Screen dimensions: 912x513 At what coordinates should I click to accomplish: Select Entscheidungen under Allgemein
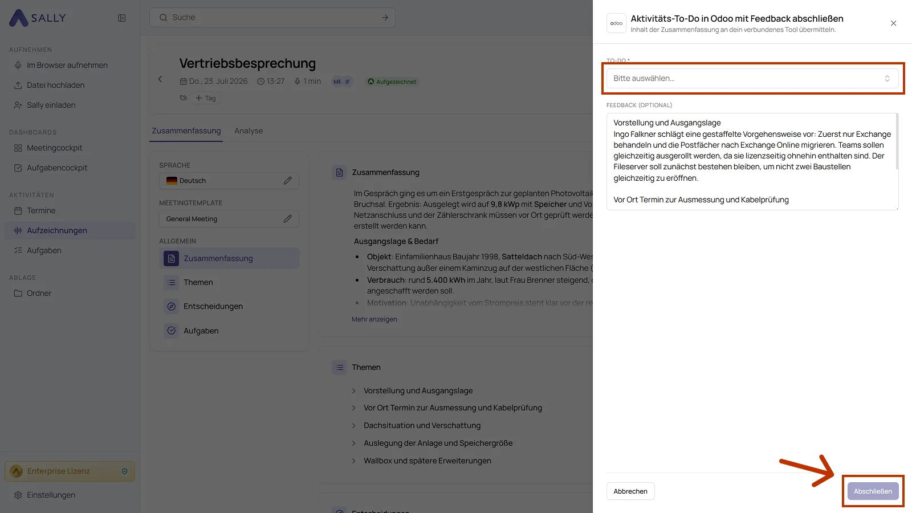point(229,306)
